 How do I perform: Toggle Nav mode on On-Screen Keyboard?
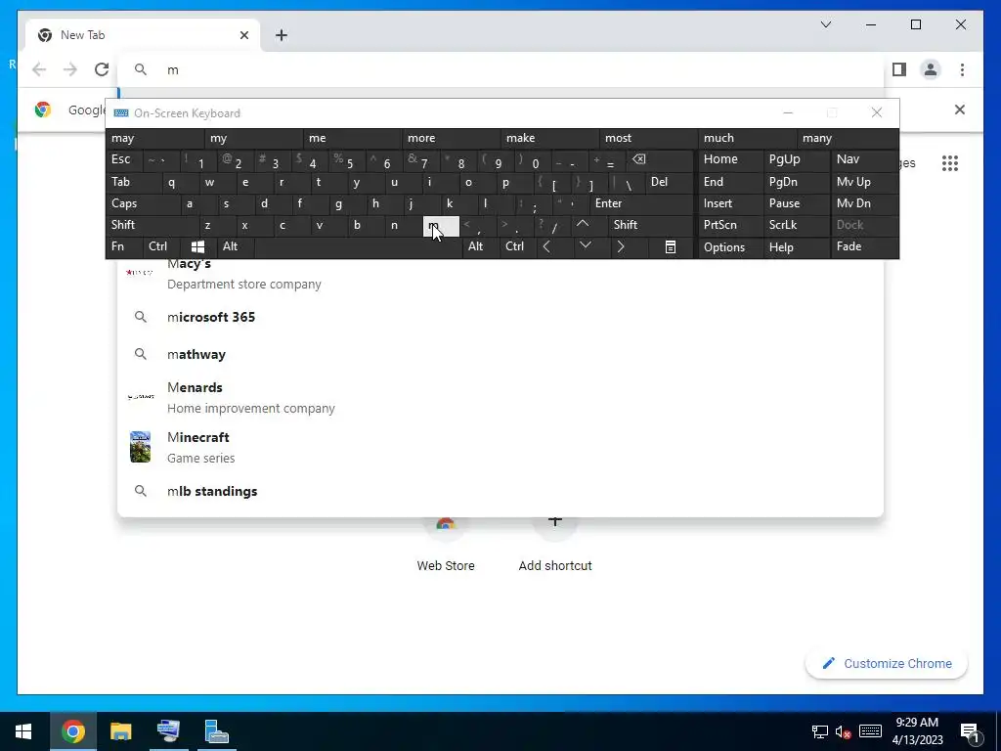click(864, 159)
